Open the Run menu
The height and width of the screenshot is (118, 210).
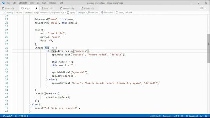click(x=44, y=3)
